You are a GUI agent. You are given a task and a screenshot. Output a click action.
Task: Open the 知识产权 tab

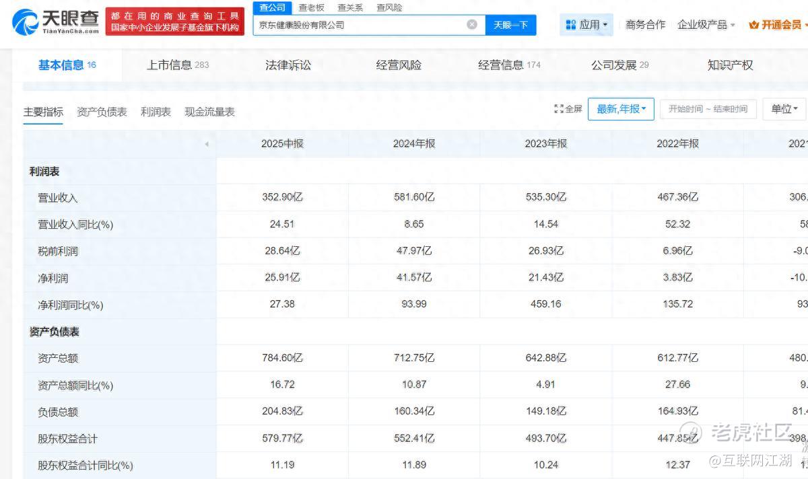pyautogui.click(x=730, y=65)
